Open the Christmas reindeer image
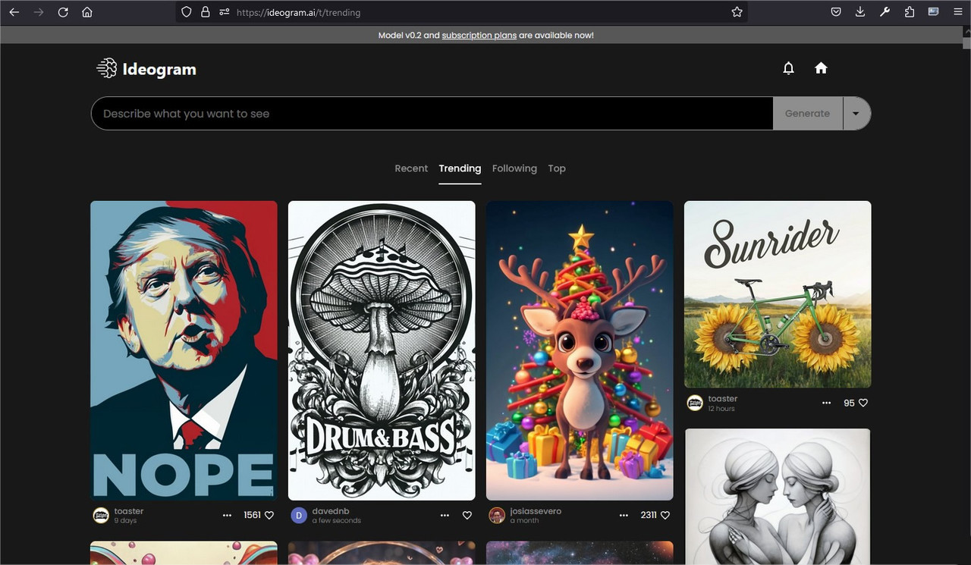Screen dimensions: 971x565 (580, 350)
